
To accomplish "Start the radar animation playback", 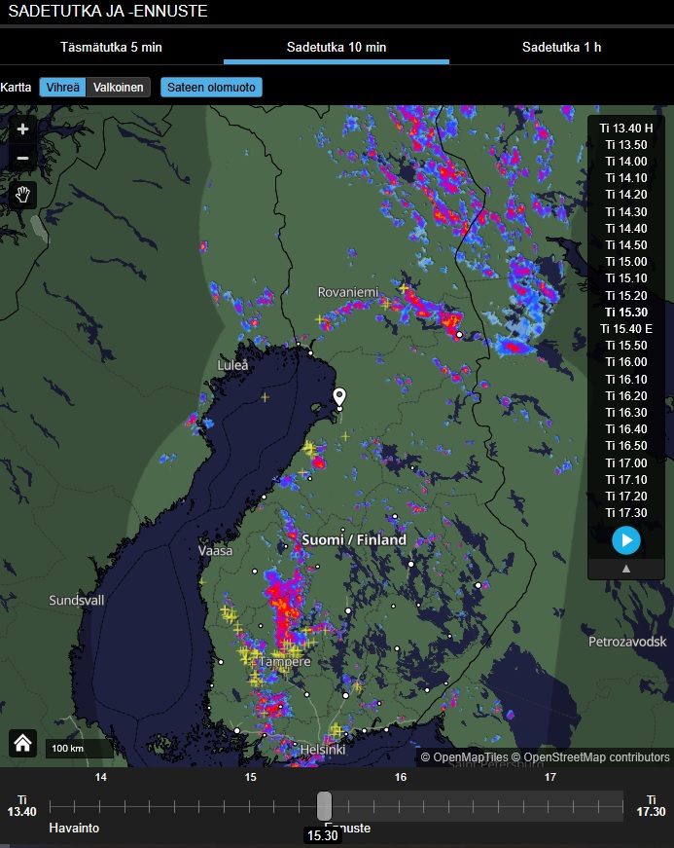I will coord(626,540).
